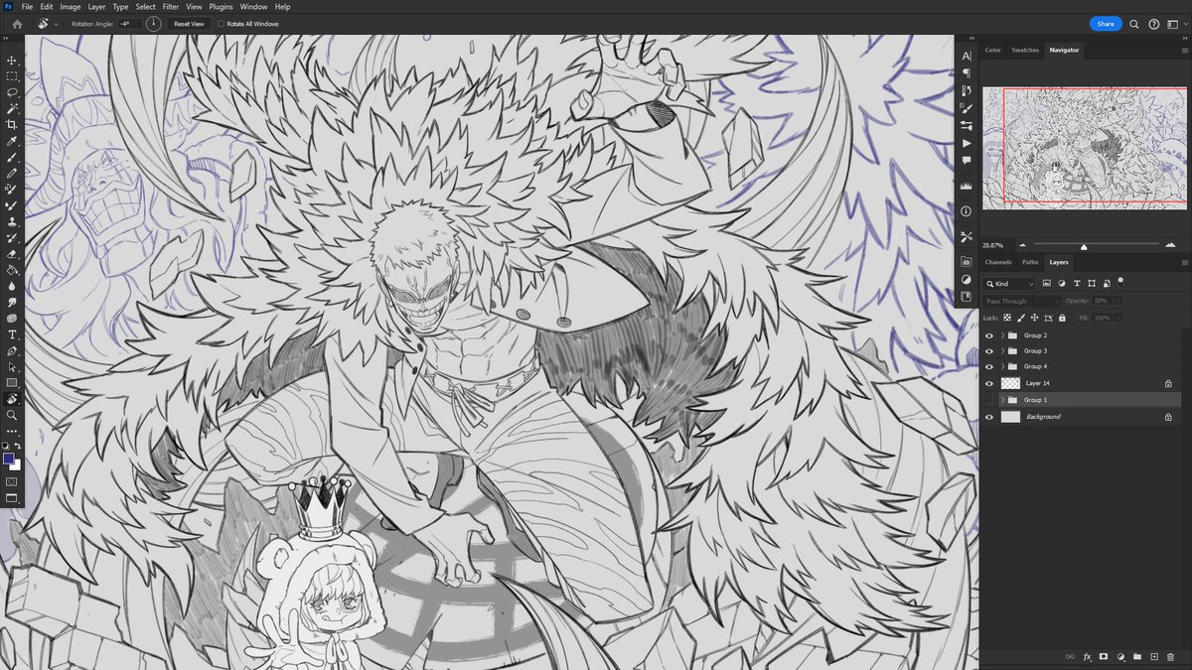Open the Kind filter dropdown
Viewport: 1192px width, 670px height.
click(1009, 284)
